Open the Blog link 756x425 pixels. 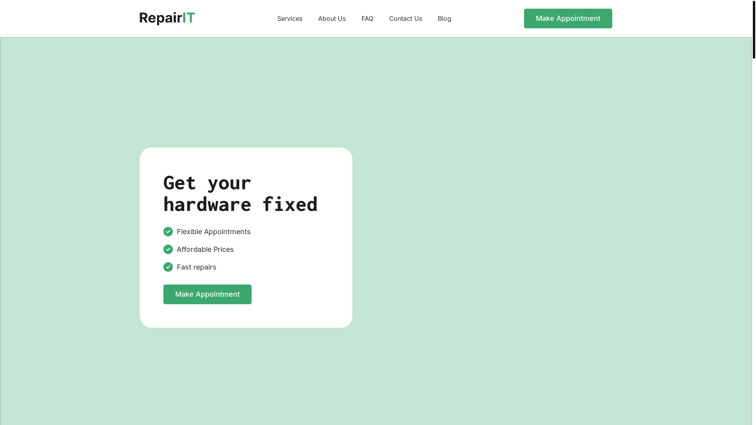click(x=445, y=18)
